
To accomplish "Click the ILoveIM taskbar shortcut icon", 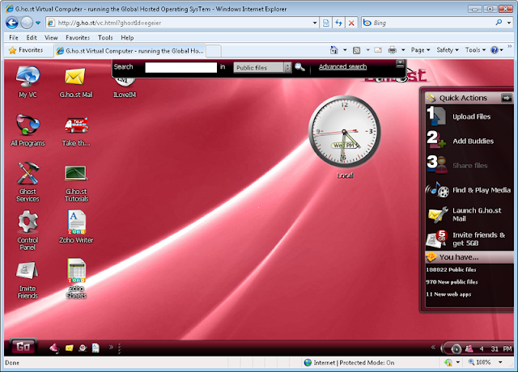I will 83,348.
